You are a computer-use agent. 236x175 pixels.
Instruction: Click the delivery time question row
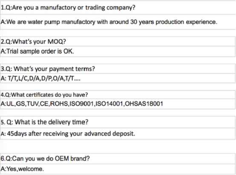point(118,122)
